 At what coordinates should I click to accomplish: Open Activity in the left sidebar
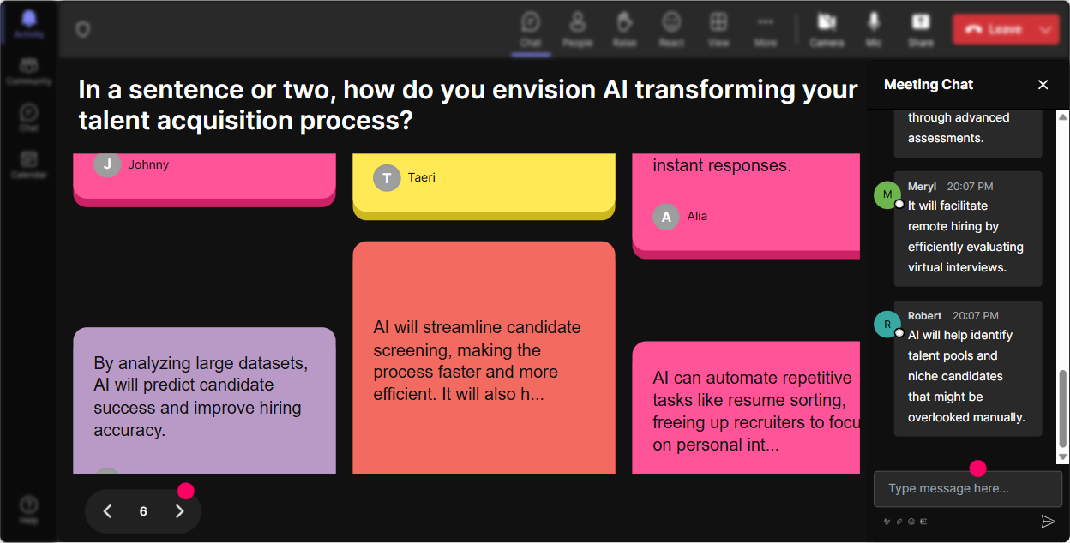click(x=29, y=24)
